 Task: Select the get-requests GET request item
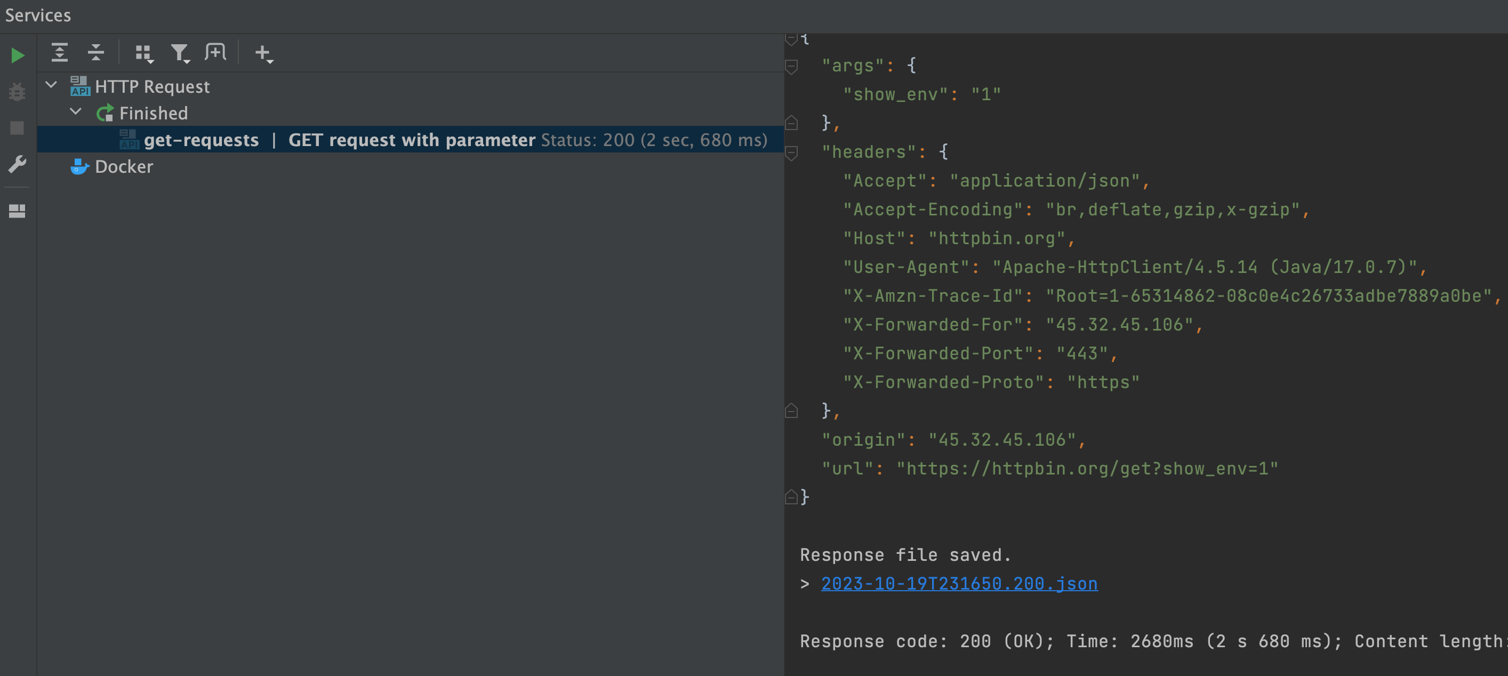click(x=202, y=140)
